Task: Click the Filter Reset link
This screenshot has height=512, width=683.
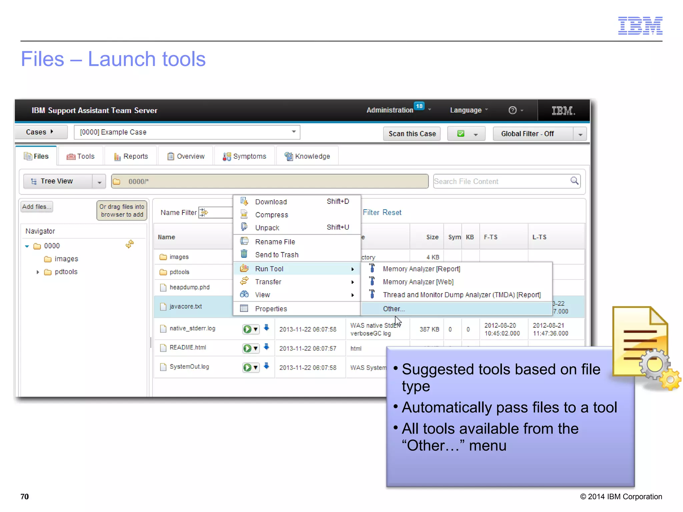Action: coord(382,212)
